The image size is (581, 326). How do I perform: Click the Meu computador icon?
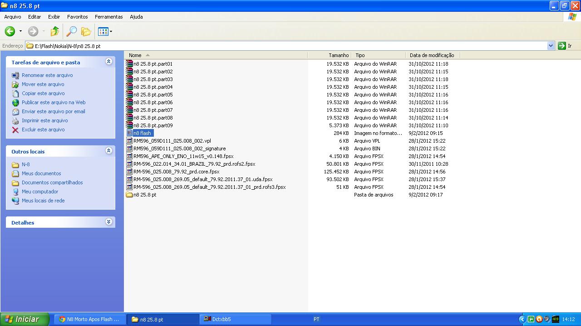[15, 192]
